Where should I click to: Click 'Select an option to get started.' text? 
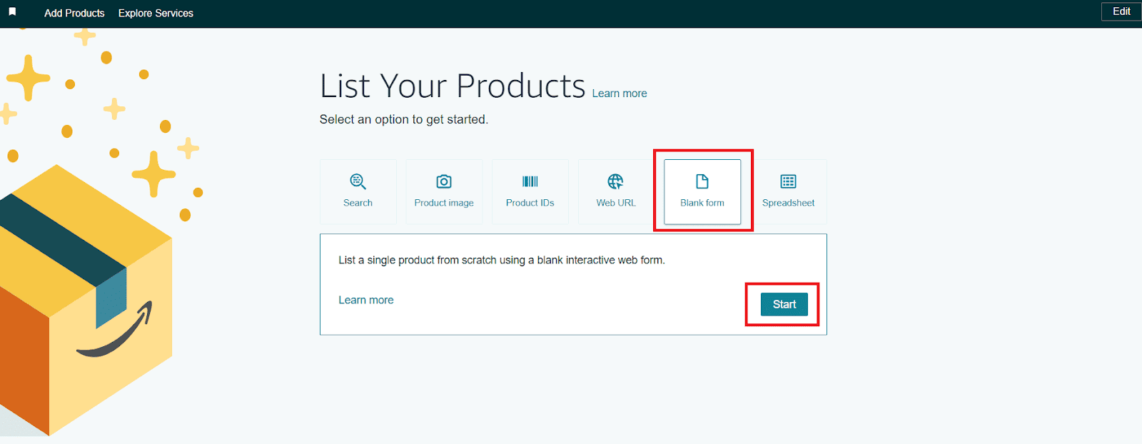point(404,119)
